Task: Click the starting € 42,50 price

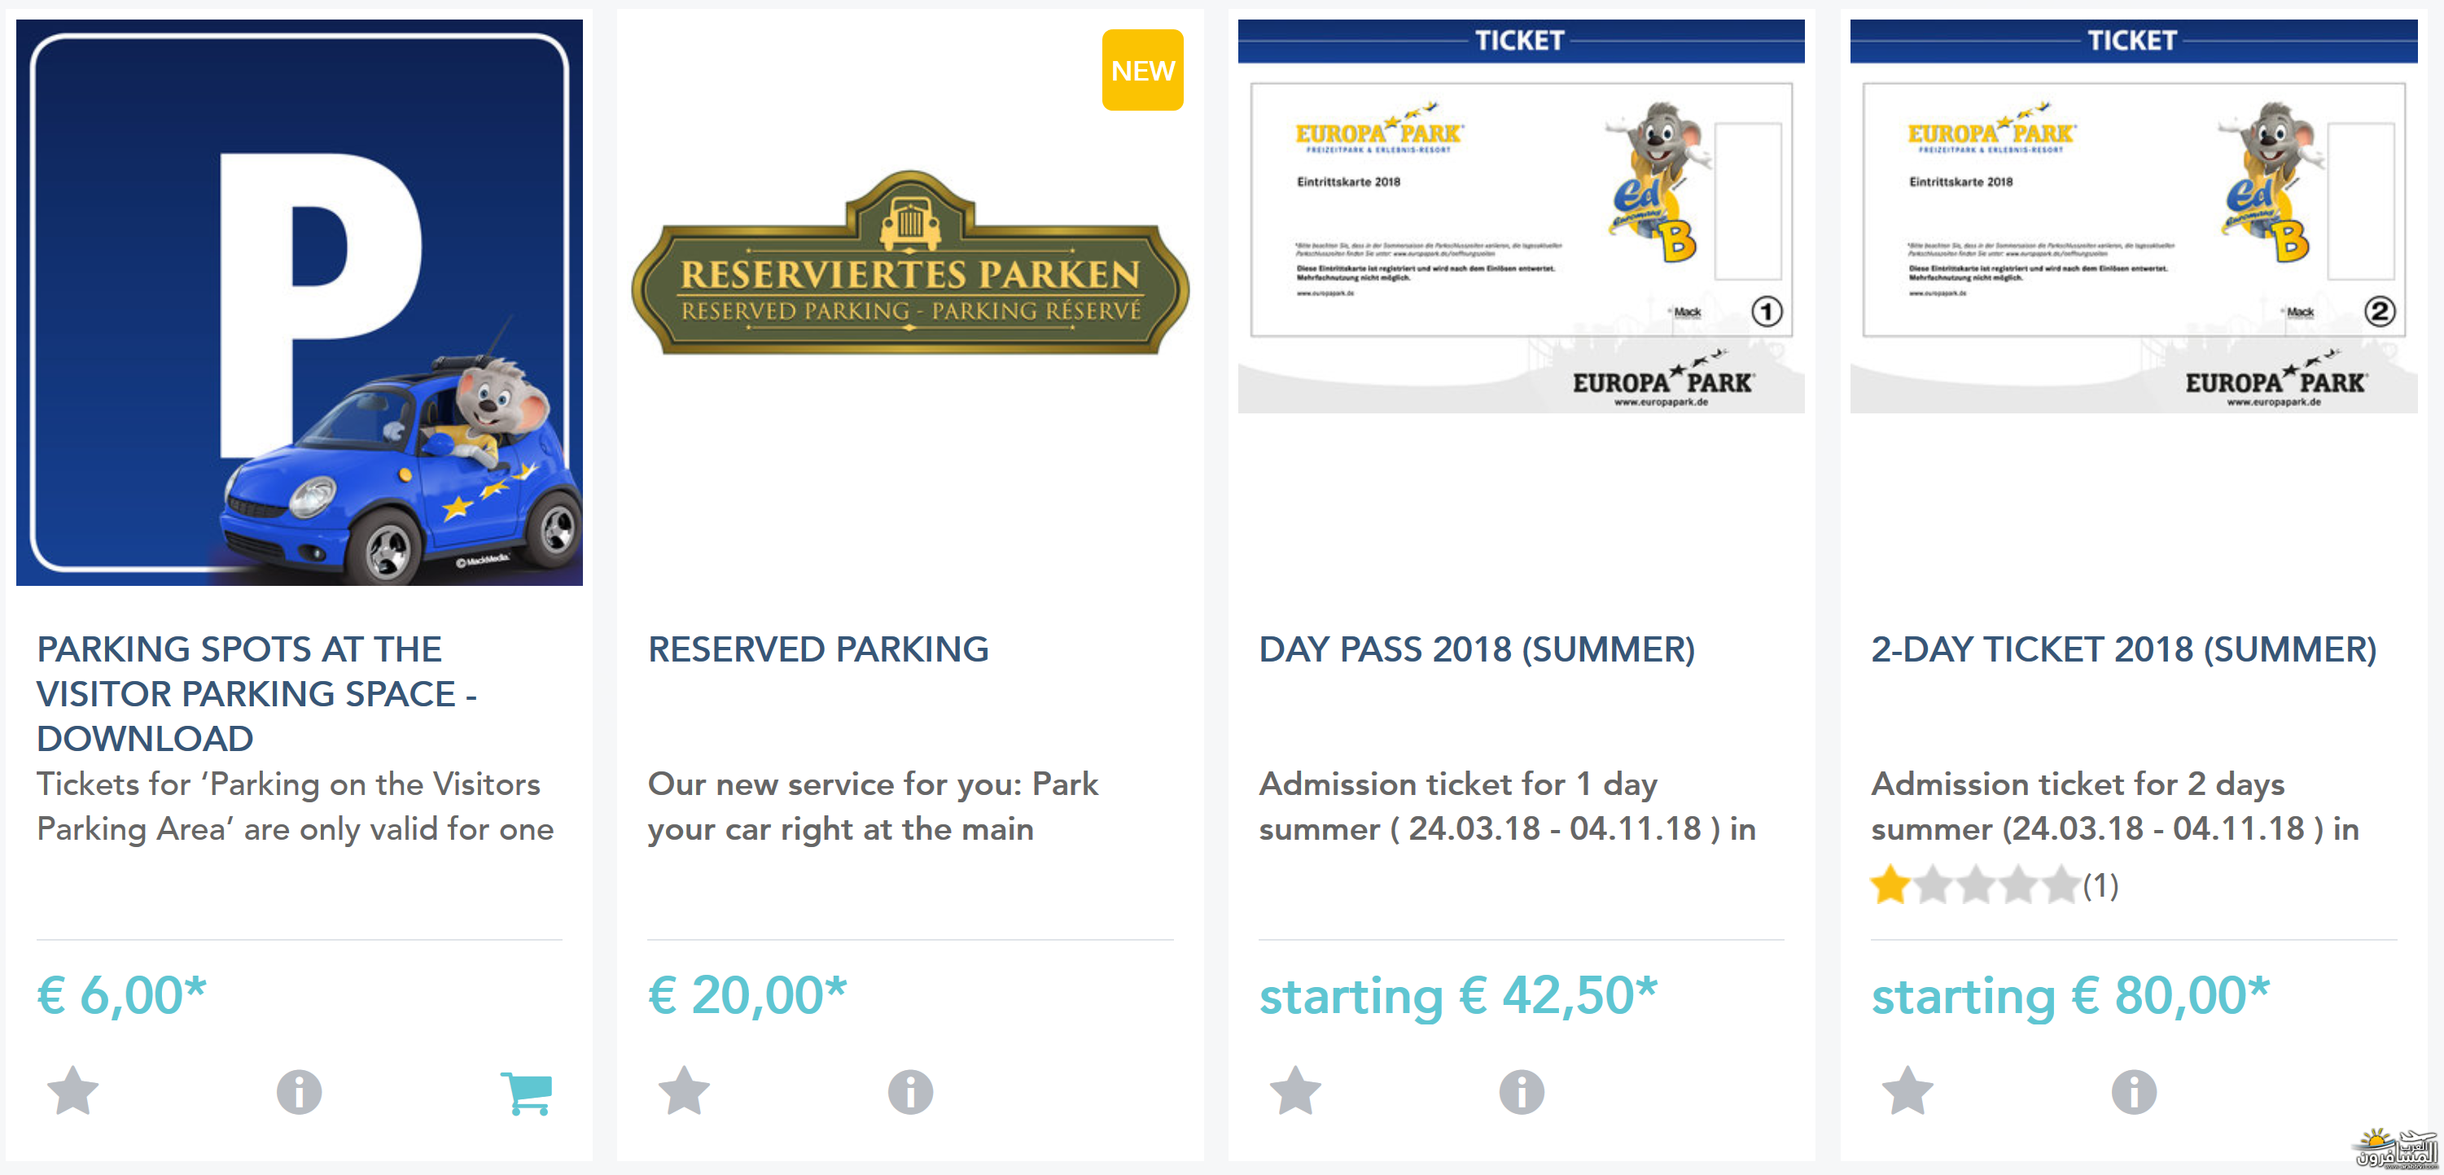Action: click(1458, 996)
